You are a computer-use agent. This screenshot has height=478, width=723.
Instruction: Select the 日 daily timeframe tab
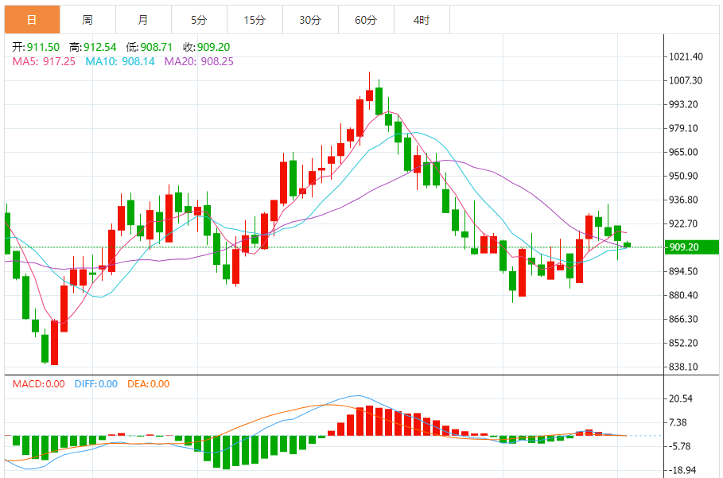pos(33,20)
